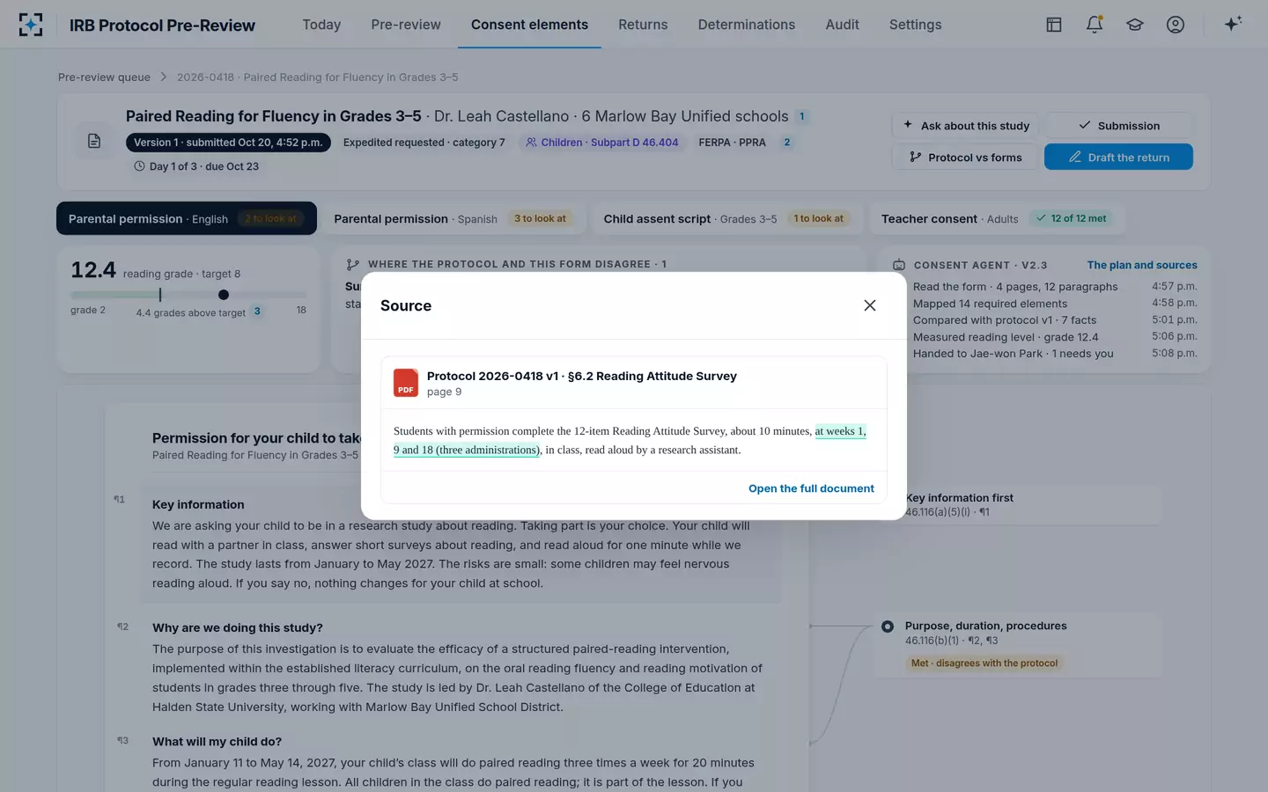This screenshot has height=792, width=1268.
Task: Click the reading grade slider marker
Action: 223,295
